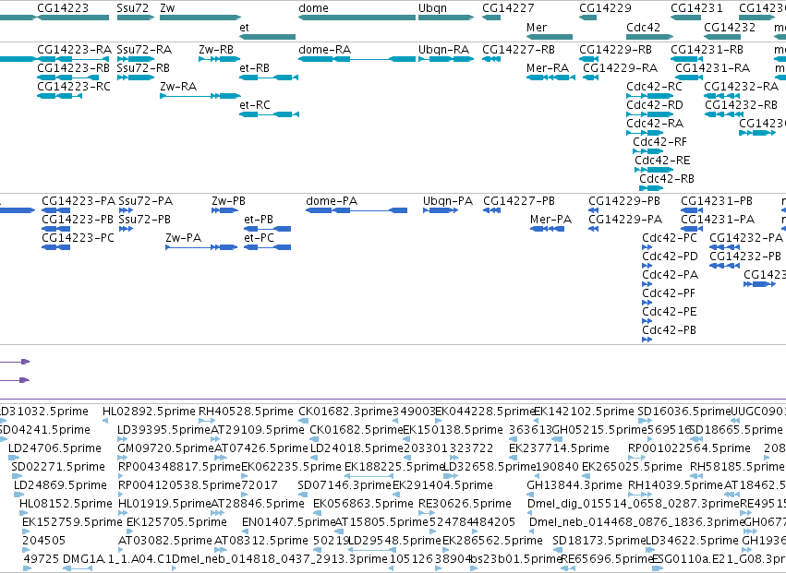786x573 pixels.
Task: Click the CG14223 gene label
Action: pos(63,8)
